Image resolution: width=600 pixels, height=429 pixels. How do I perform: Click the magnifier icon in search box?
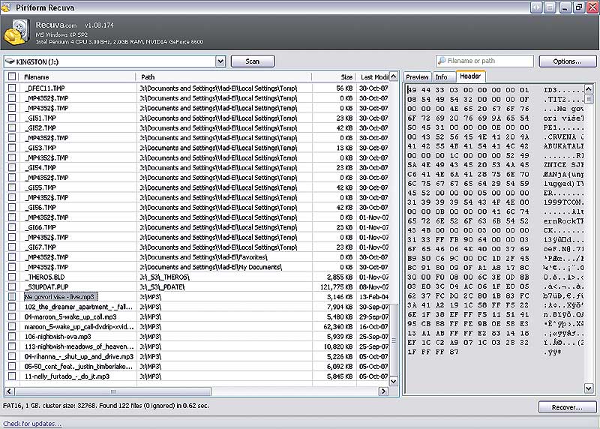tap(442, 61)
